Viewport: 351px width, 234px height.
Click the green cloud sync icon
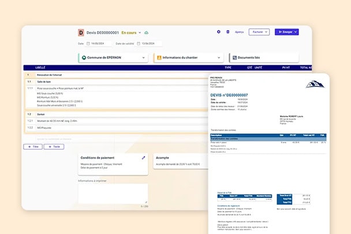point(146,32)
